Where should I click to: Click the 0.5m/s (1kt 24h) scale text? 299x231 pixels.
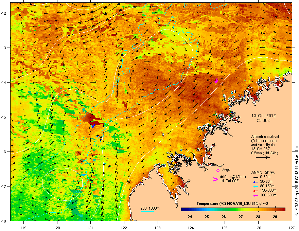pos(264,153)
